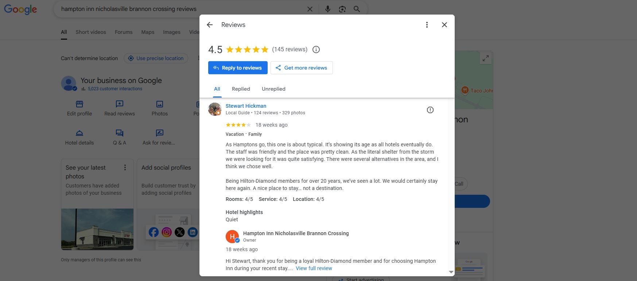Click Hampton Inn Nicholasville Brannon Crossing owner name
This screenshot has height=281, width=637.
pyautogui.click(x=296, y=233)
